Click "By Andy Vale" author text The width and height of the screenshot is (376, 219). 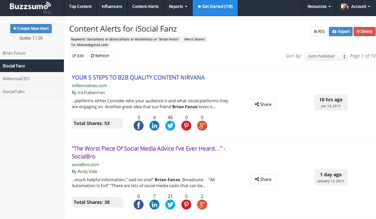coord(84,172)
